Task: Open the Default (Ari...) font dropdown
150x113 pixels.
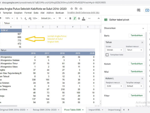Action: tap(48, 18)
